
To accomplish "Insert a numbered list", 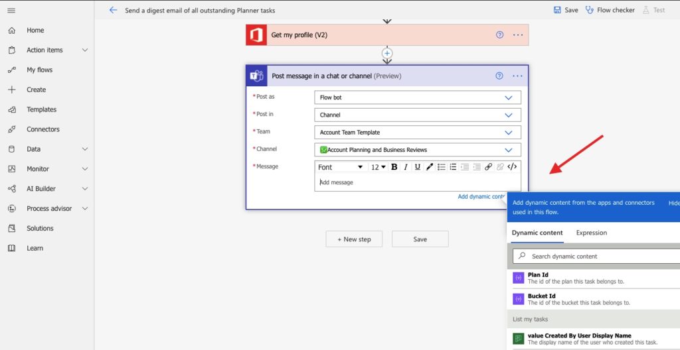I will (453, 167).
